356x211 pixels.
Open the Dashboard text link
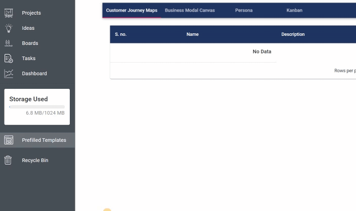34,74
